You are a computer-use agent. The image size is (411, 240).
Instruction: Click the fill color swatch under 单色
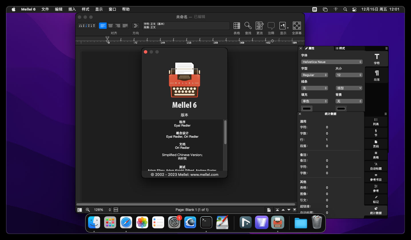click(307, 109)
